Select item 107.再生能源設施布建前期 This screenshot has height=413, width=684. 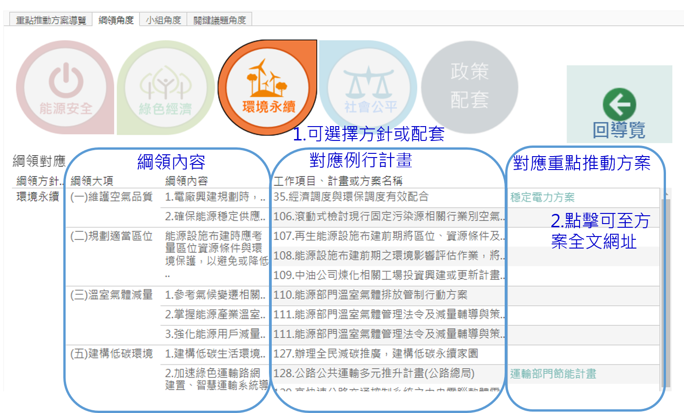pos(389,236)
